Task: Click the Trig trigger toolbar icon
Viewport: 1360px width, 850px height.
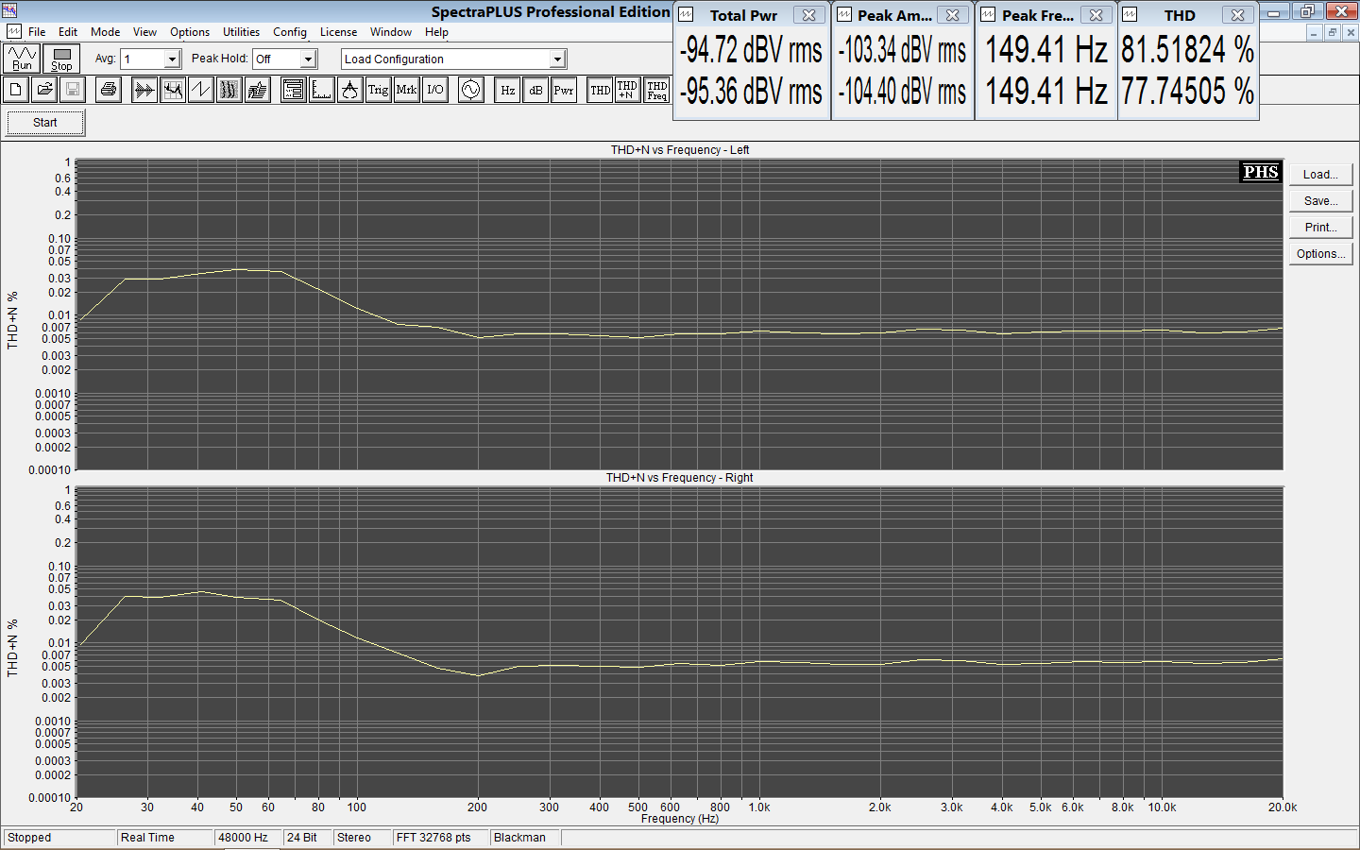Action: coord(378,90)
